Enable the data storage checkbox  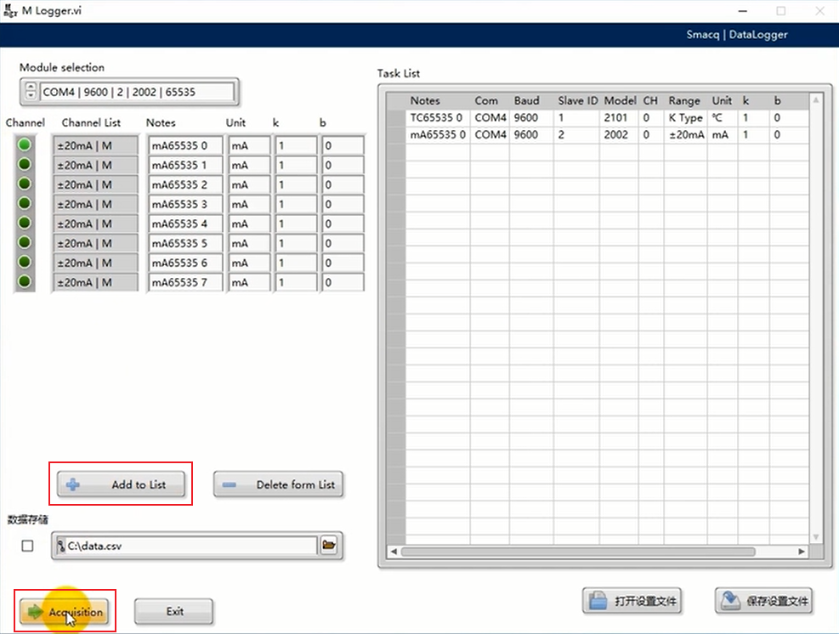tap(27, 546)
